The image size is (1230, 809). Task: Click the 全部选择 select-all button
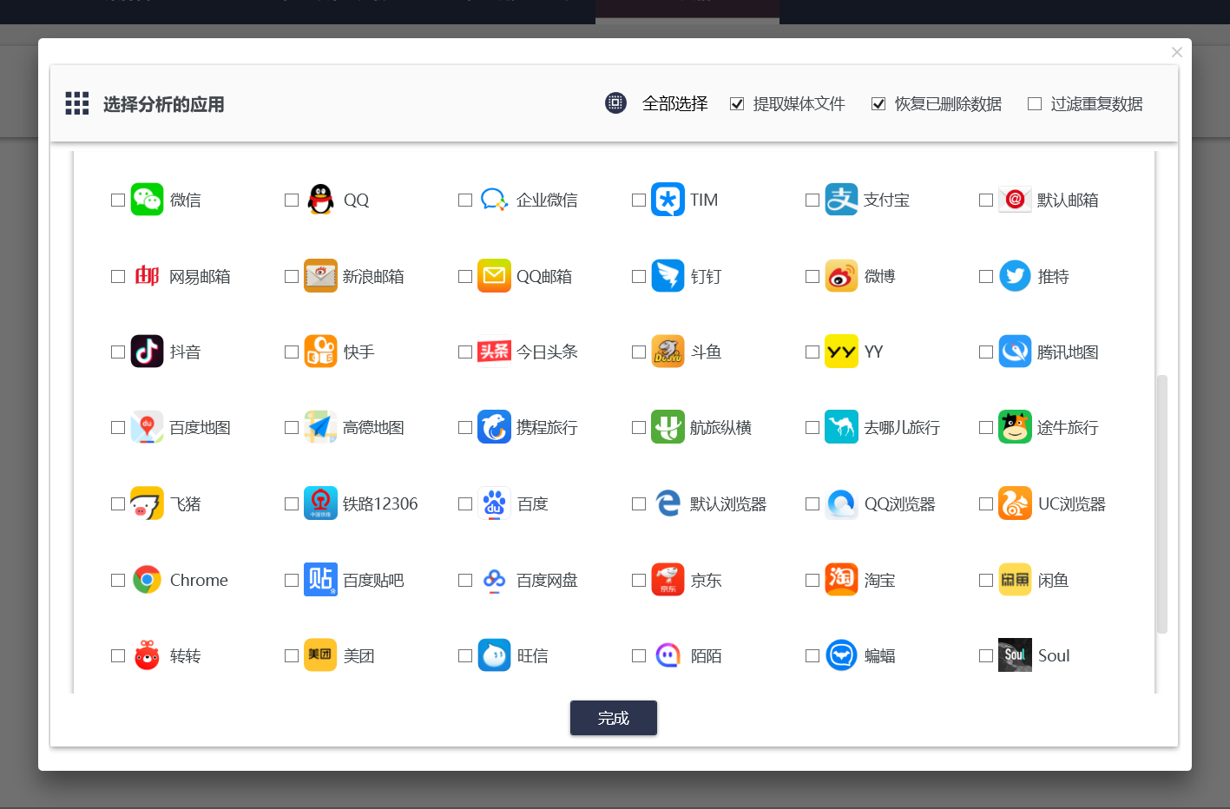[x=657, y=103]
